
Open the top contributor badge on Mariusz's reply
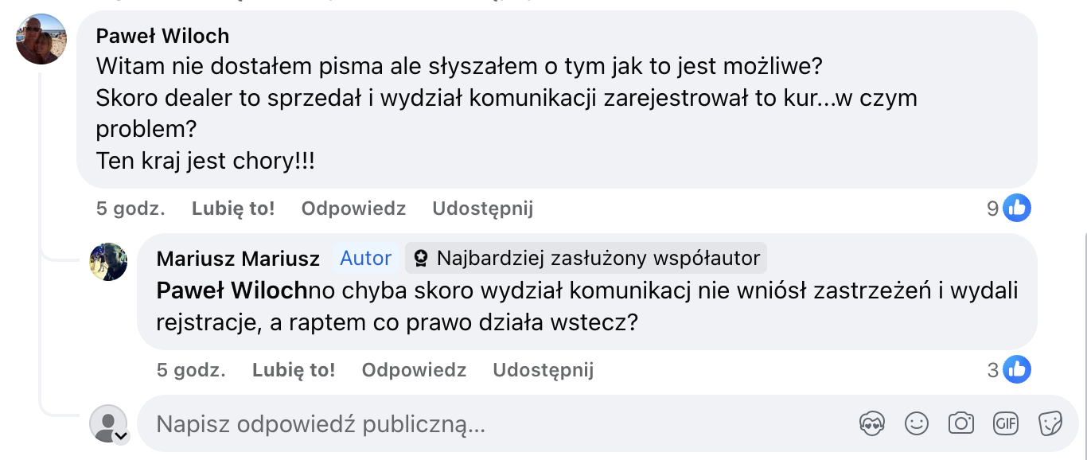pos(586,258)
